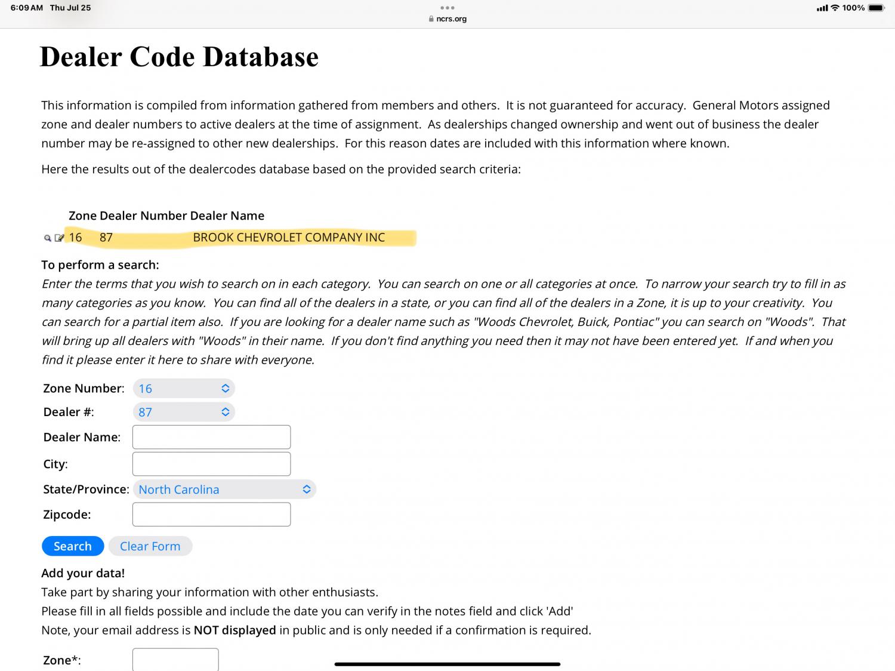
Task: Tap the home indicator bar at bottom
Action: [x=447, y=664]
